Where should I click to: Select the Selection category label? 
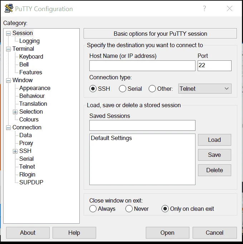point(31,111)
